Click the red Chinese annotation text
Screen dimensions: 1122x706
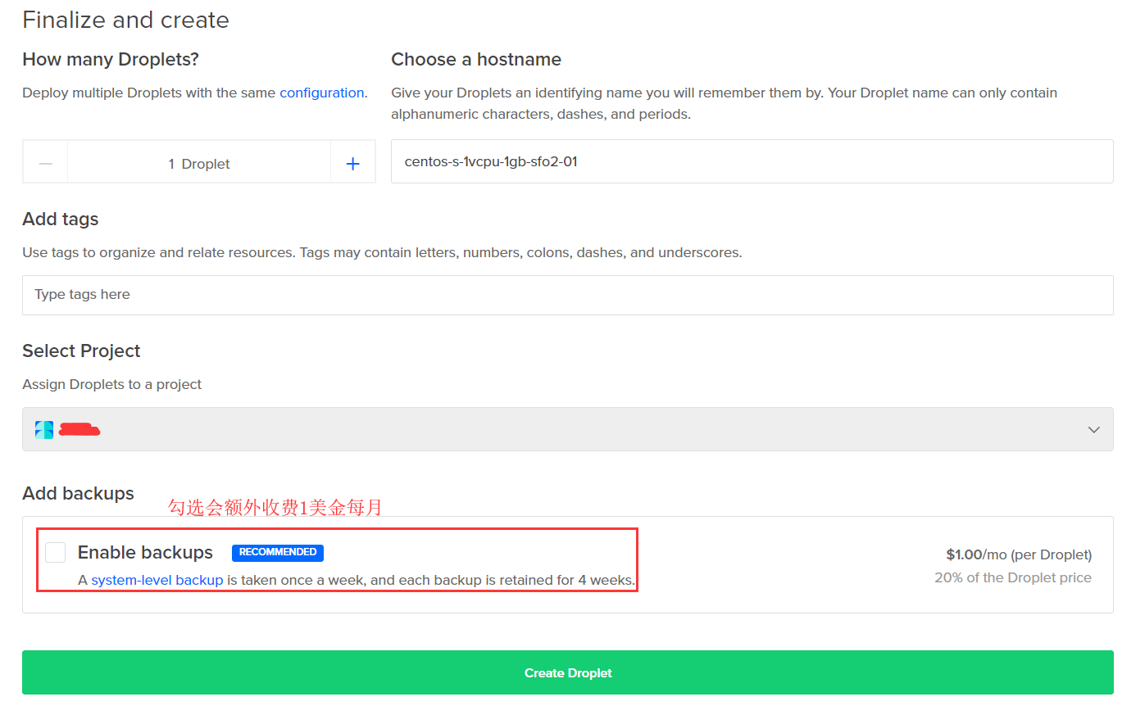[275, 508]
